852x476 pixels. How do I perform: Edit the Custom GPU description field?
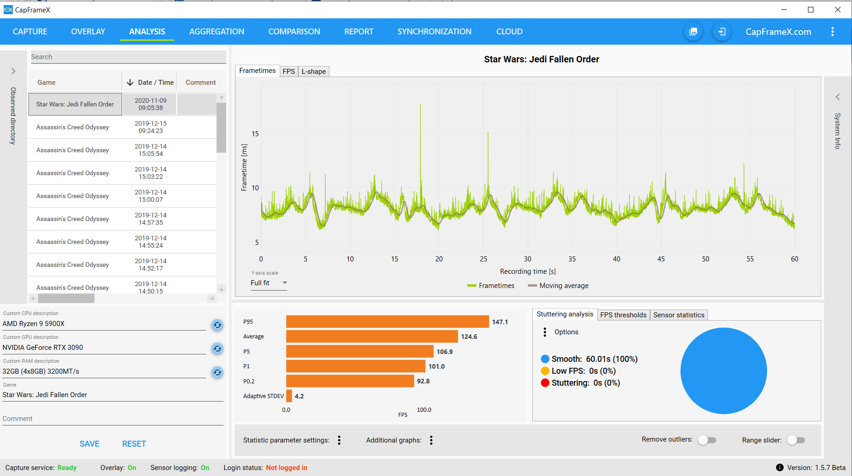(104, 348)
